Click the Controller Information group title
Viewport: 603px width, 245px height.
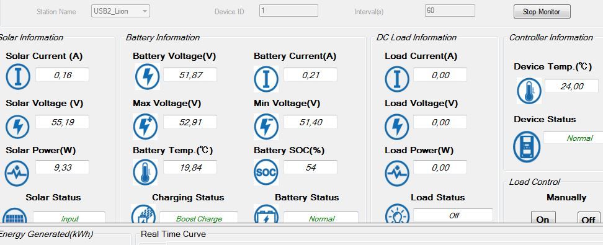click(551, 37)
